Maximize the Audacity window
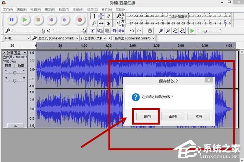This screenshot has height=162, width=244. [x=229, y=2]
